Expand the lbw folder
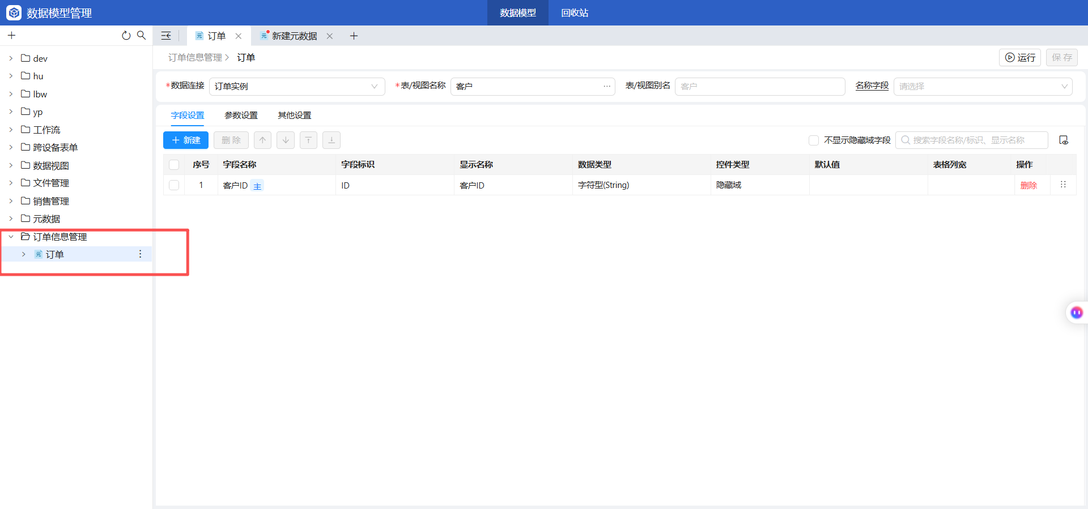Screen dimensions: 1088x509 (x=11, y=94)
